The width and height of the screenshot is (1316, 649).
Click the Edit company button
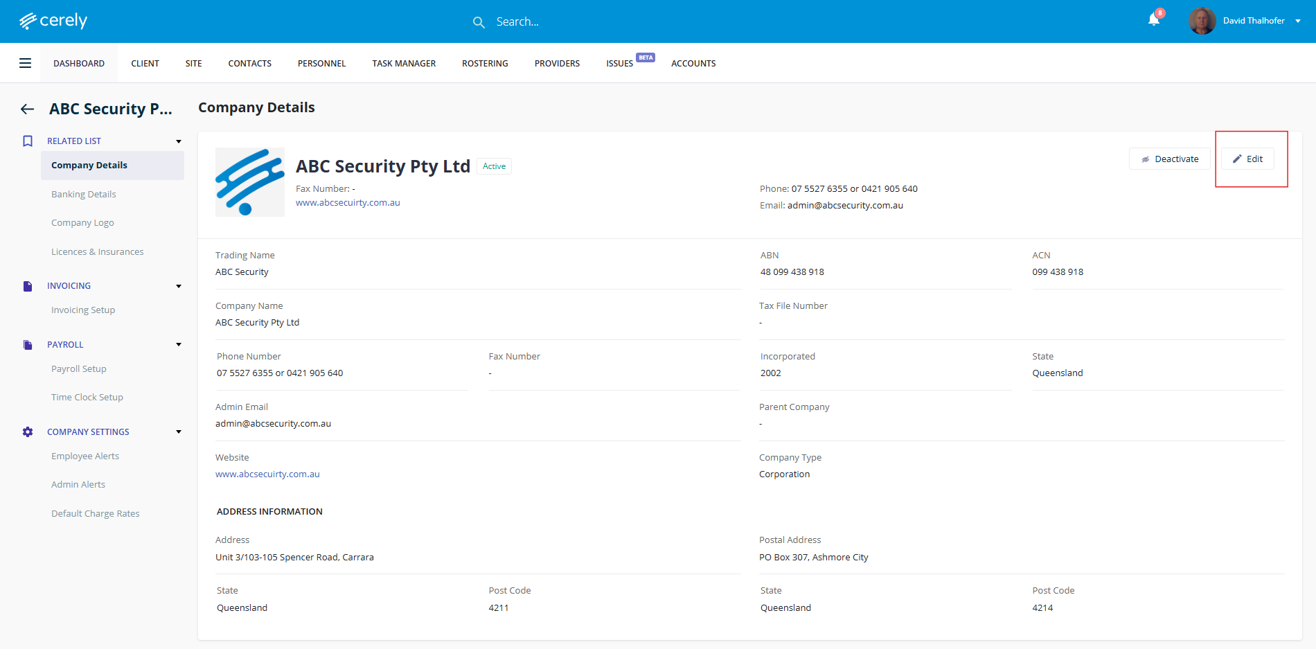(1247, 159)
